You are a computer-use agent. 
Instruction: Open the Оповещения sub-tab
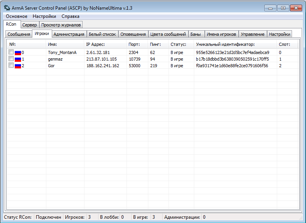click(x=133, y=34)
